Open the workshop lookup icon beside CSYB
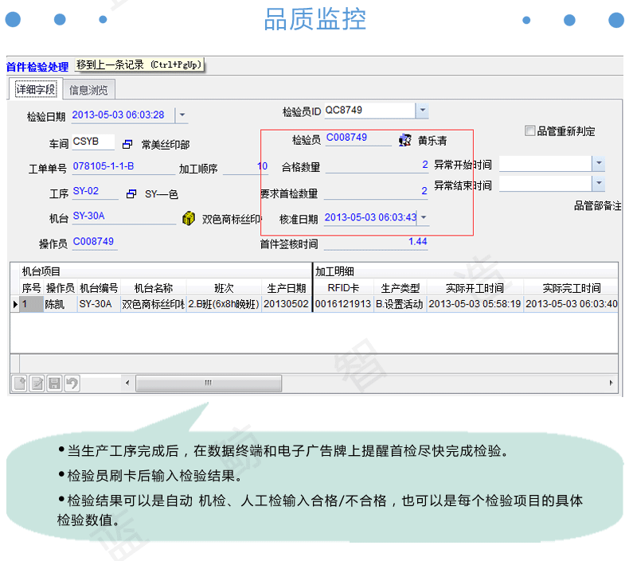Viewport: 629px width, 561px height. click(127, 144)
